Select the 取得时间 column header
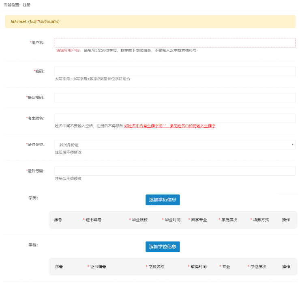The image size is (300, 283). pos(198,267)
